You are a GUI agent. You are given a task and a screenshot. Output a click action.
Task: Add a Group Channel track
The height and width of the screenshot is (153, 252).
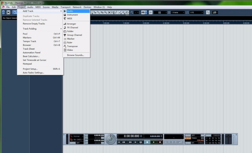pos(74,35)
